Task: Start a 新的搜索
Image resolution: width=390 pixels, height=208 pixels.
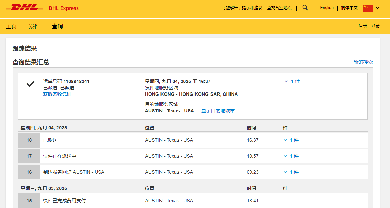Action: pyautogui.click(x=363, y=62)
